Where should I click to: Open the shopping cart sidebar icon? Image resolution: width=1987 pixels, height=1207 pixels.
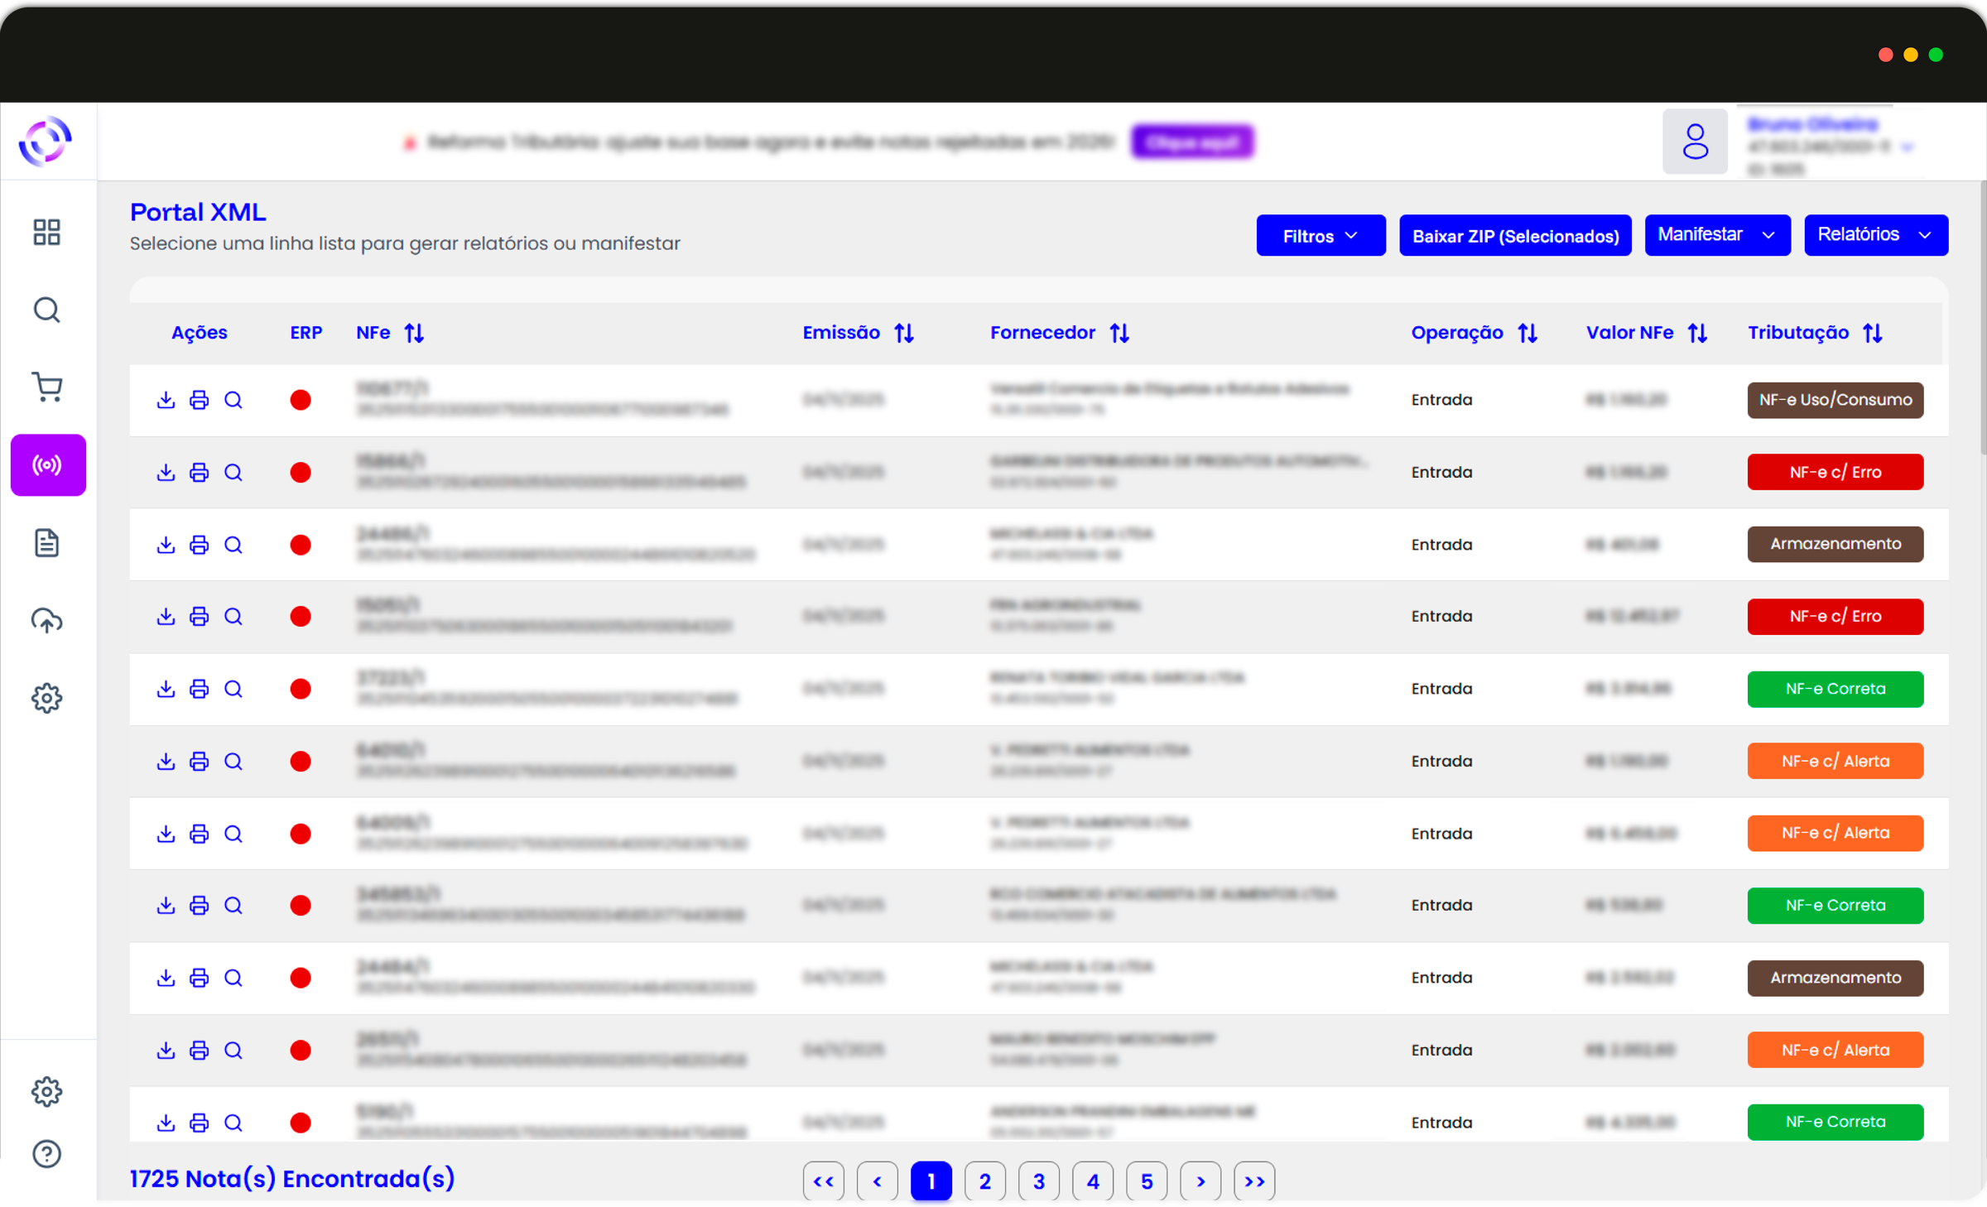(46, 387)
